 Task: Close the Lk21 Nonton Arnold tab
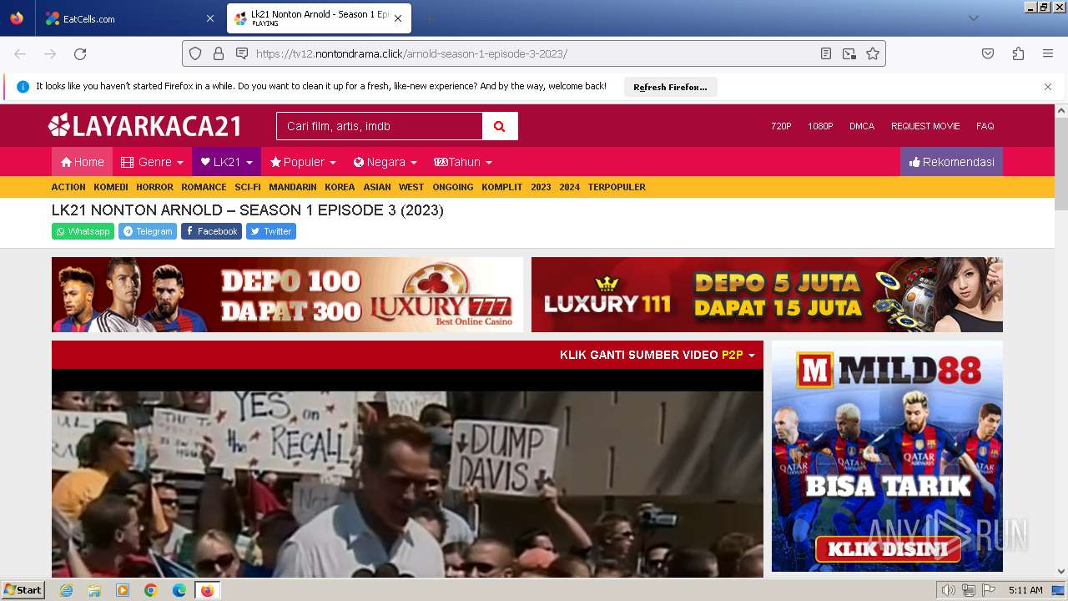tap(398, 18)
